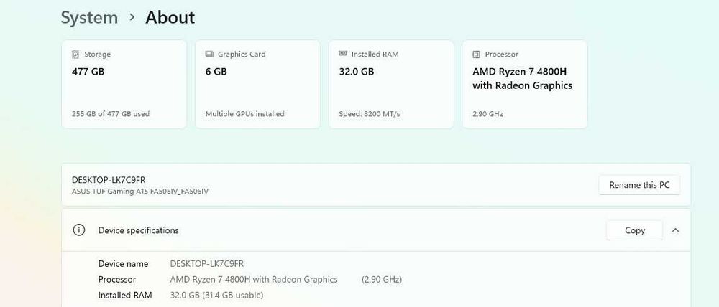This screenshot has width=719, height=307.
Task: Click the breadcrumb arrow after System
Action: [132, 17]
